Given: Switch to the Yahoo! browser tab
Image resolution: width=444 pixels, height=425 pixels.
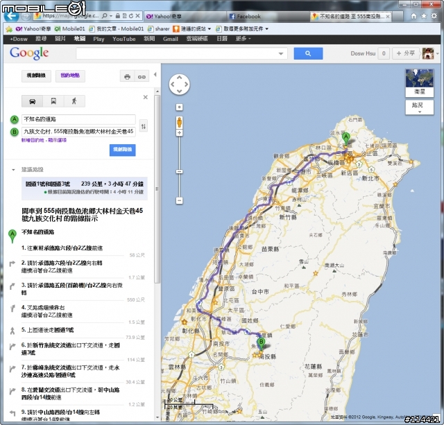Looking at the screenshot, I should point(185,17).
